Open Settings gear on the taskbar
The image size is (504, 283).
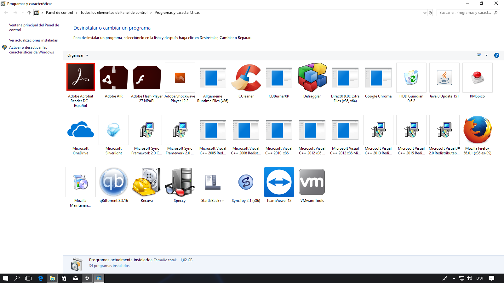(87, 278)
